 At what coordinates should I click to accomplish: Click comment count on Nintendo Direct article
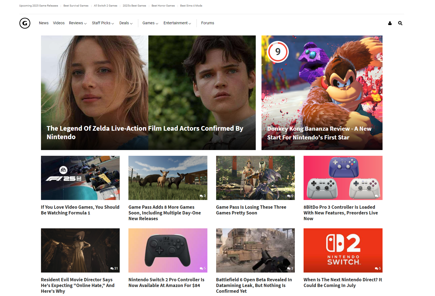click(x=378, y=268)
